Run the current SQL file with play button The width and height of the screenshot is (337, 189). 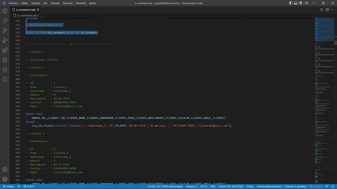tap(322, 9)
